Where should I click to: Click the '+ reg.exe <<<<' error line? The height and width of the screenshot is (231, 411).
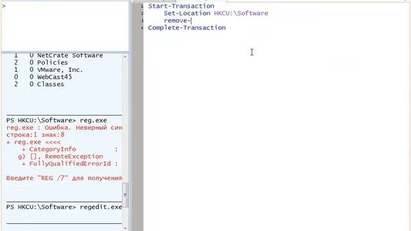point(34,142)
